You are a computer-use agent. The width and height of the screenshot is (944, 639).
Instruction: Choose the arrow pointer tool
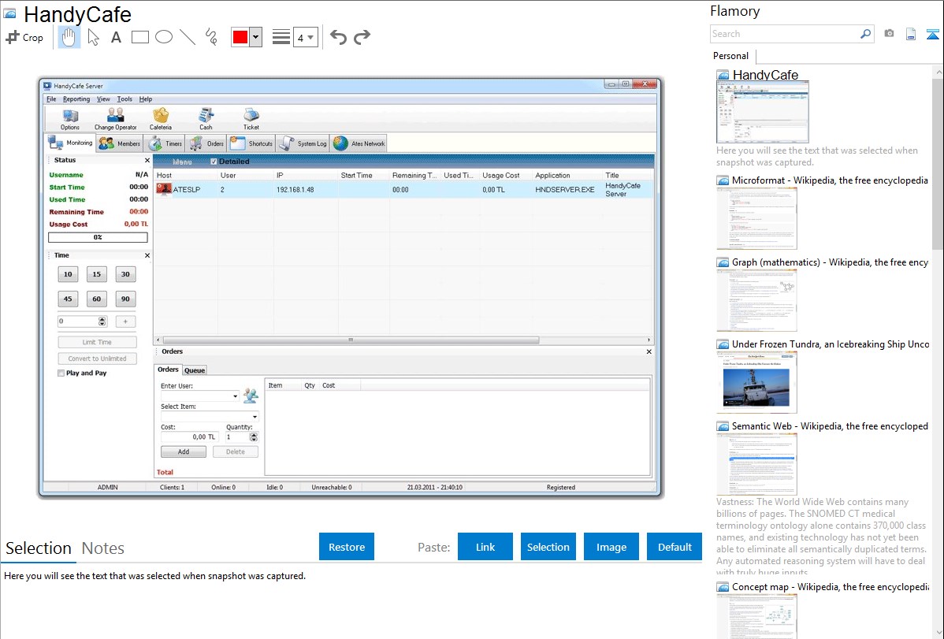(x=93, y=37)
